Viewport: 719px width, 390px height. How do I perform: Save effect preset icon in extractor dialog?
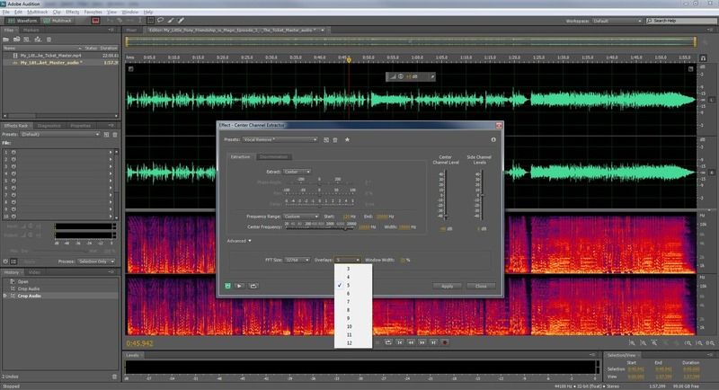click(326, 140)
